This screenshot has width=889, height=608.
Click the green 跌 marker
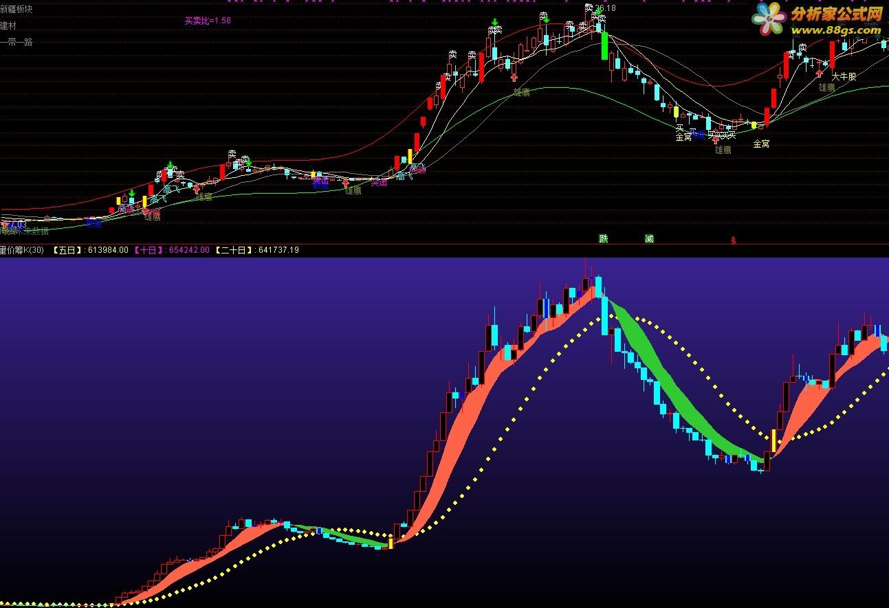click(604, 238)
